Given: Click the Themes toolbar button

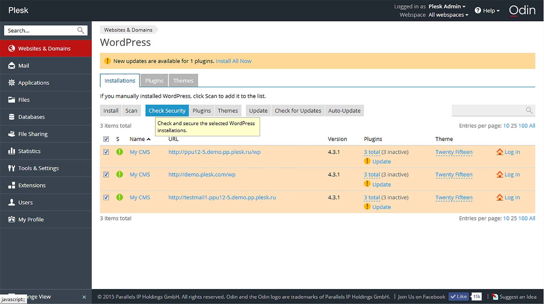Looking at the screenshot, I should 228,111.
